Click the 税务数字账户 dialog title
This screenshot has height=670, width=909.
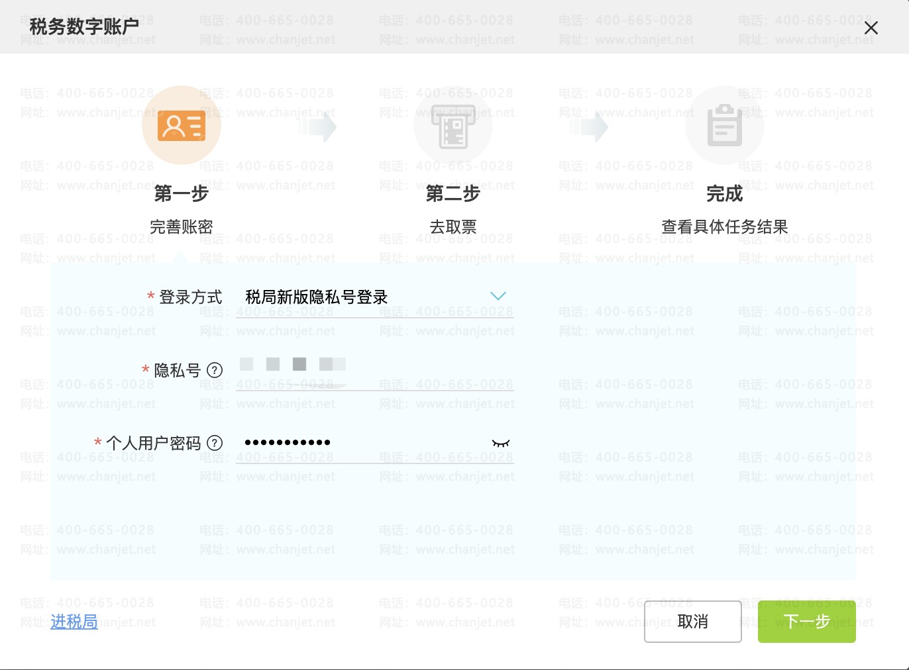click(84, 26)
